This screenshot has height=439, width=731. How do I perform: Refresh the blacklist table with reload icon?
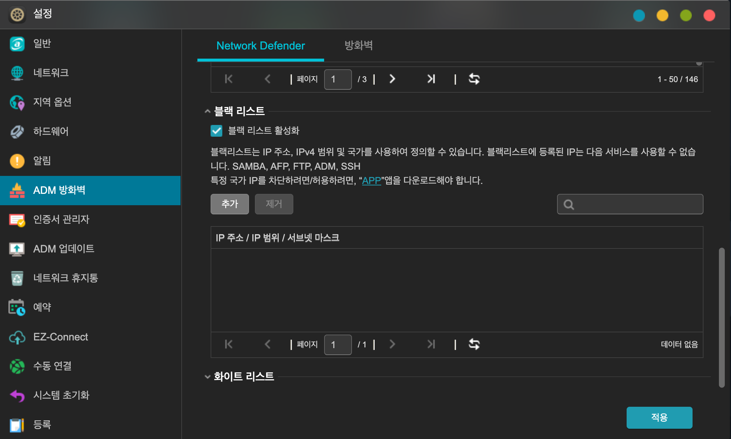[474, 344]
